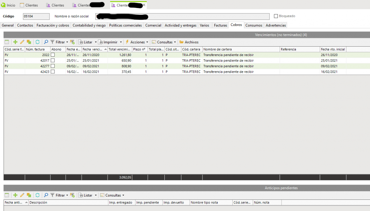370x211 pixels.
Task: Open the Consumos tab
Action: 254,25
